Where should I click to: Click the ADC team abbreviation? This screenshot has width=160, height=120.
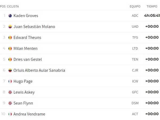coord(135,16)
